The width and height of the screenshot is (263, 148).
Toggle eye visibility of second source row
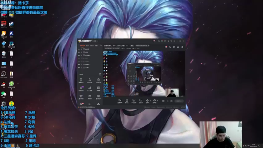tap(79, 52)
